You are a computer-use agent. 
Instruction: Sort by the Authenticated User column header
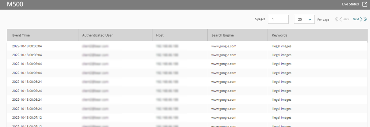pyautogui.click(x=97, y=35)
